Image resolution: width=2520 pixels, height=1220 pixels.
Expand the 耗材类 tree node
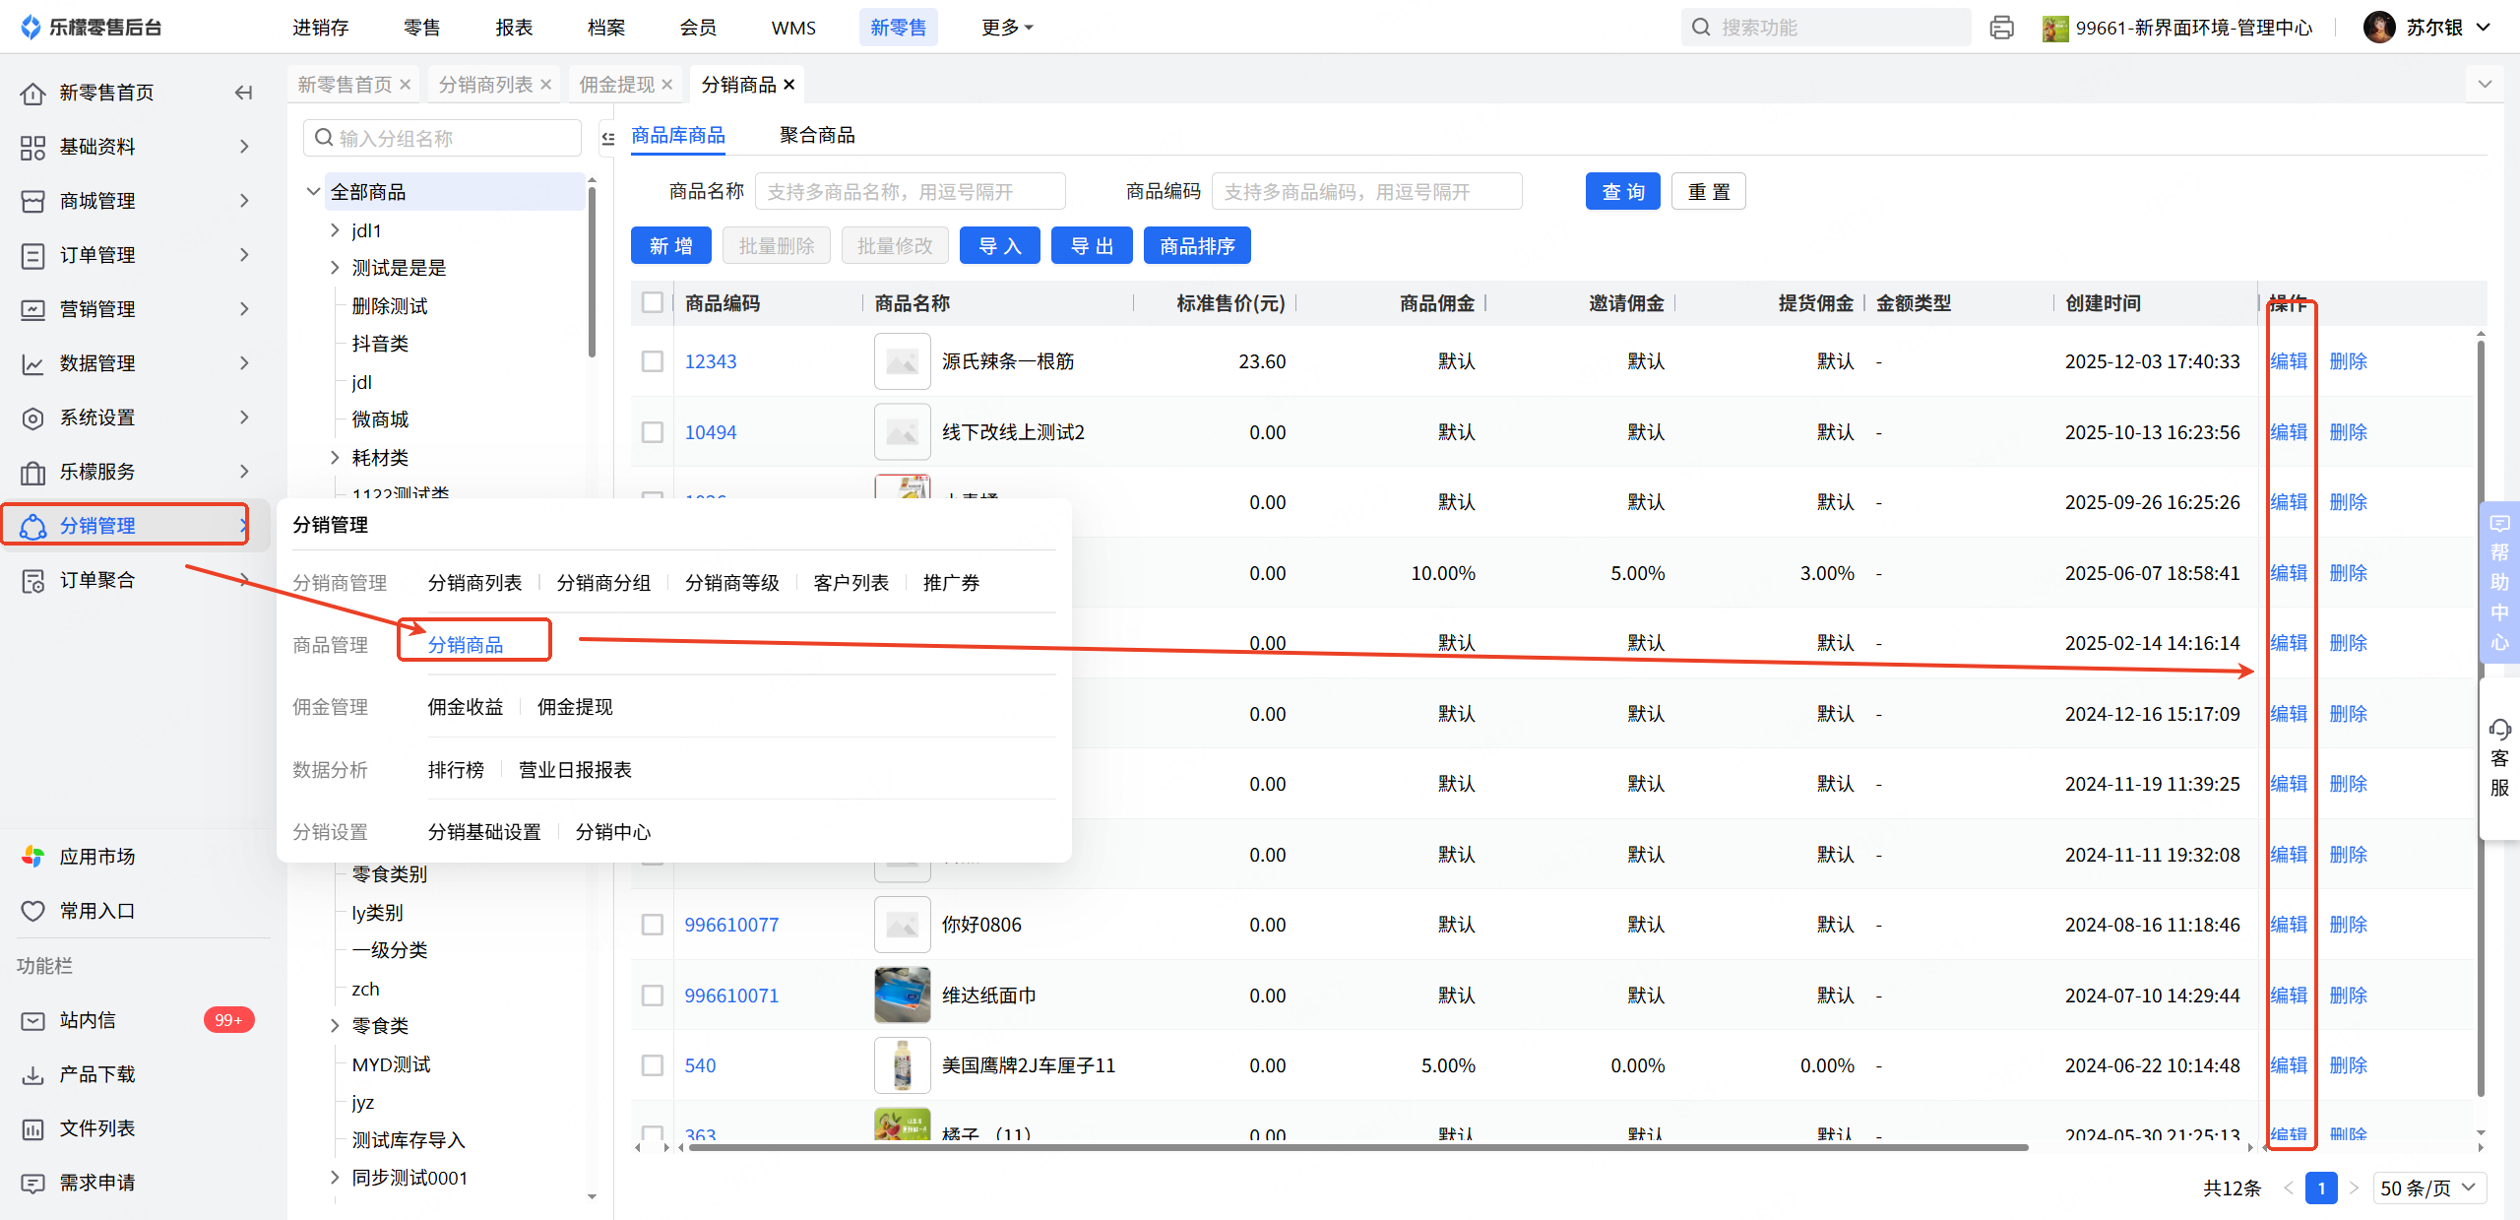click(x=335, y=457)
